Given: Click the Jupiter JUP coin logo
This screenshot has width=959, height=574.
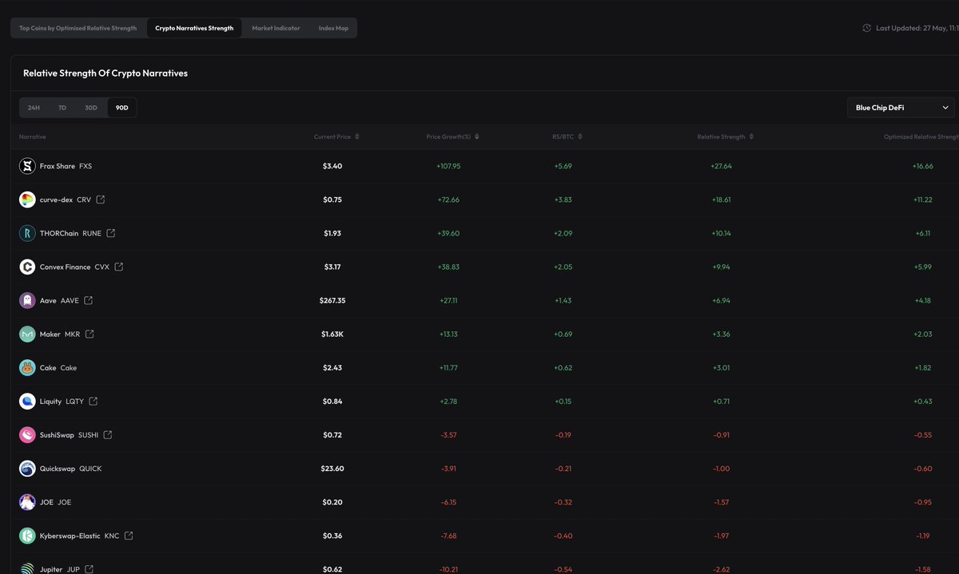Looking at the screenshot, I should click(27, 569).
